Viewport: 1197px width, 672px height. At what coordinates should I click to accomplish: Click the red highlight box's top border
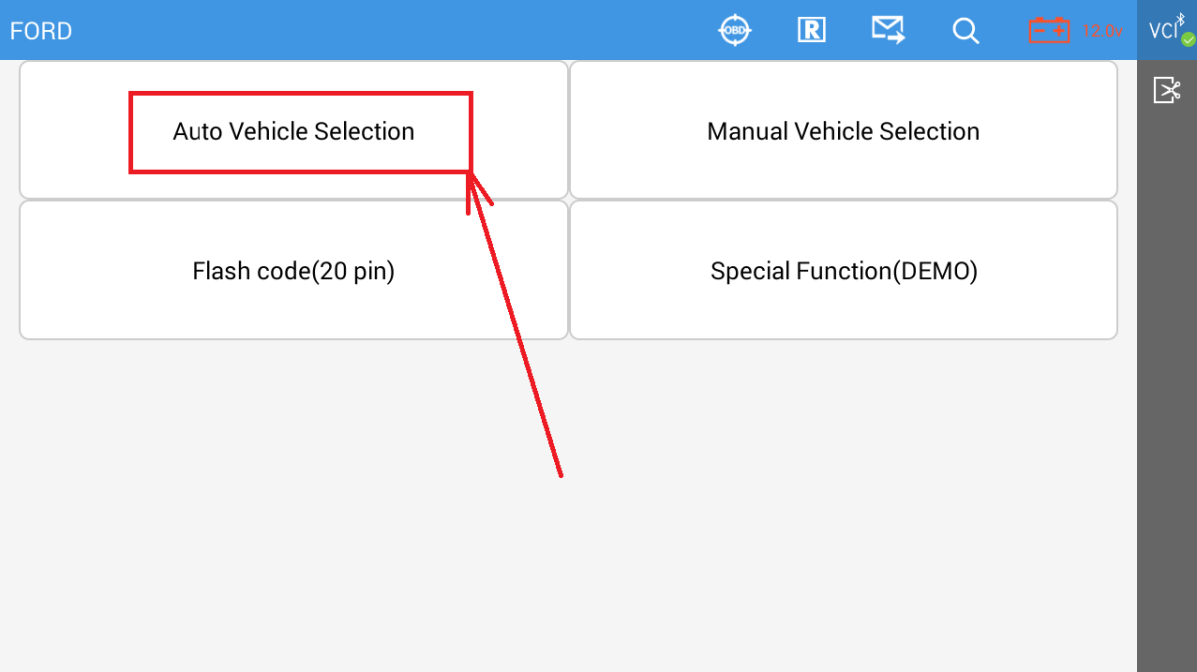299,94
